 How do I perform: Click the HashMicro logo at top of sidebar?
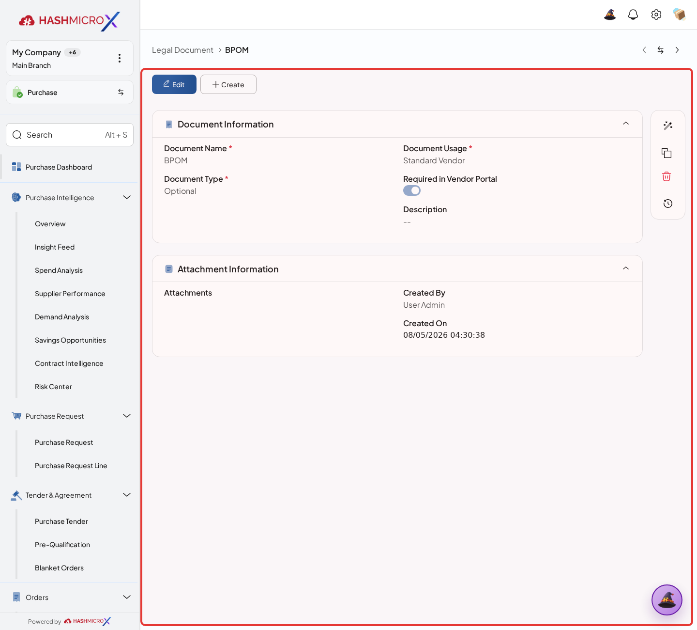point(69,21)
